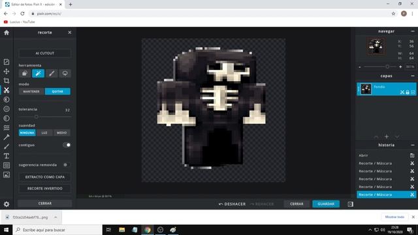Clear history with icon beside Abrir
This screenshot has height=235, width=418.
(412, 155)
